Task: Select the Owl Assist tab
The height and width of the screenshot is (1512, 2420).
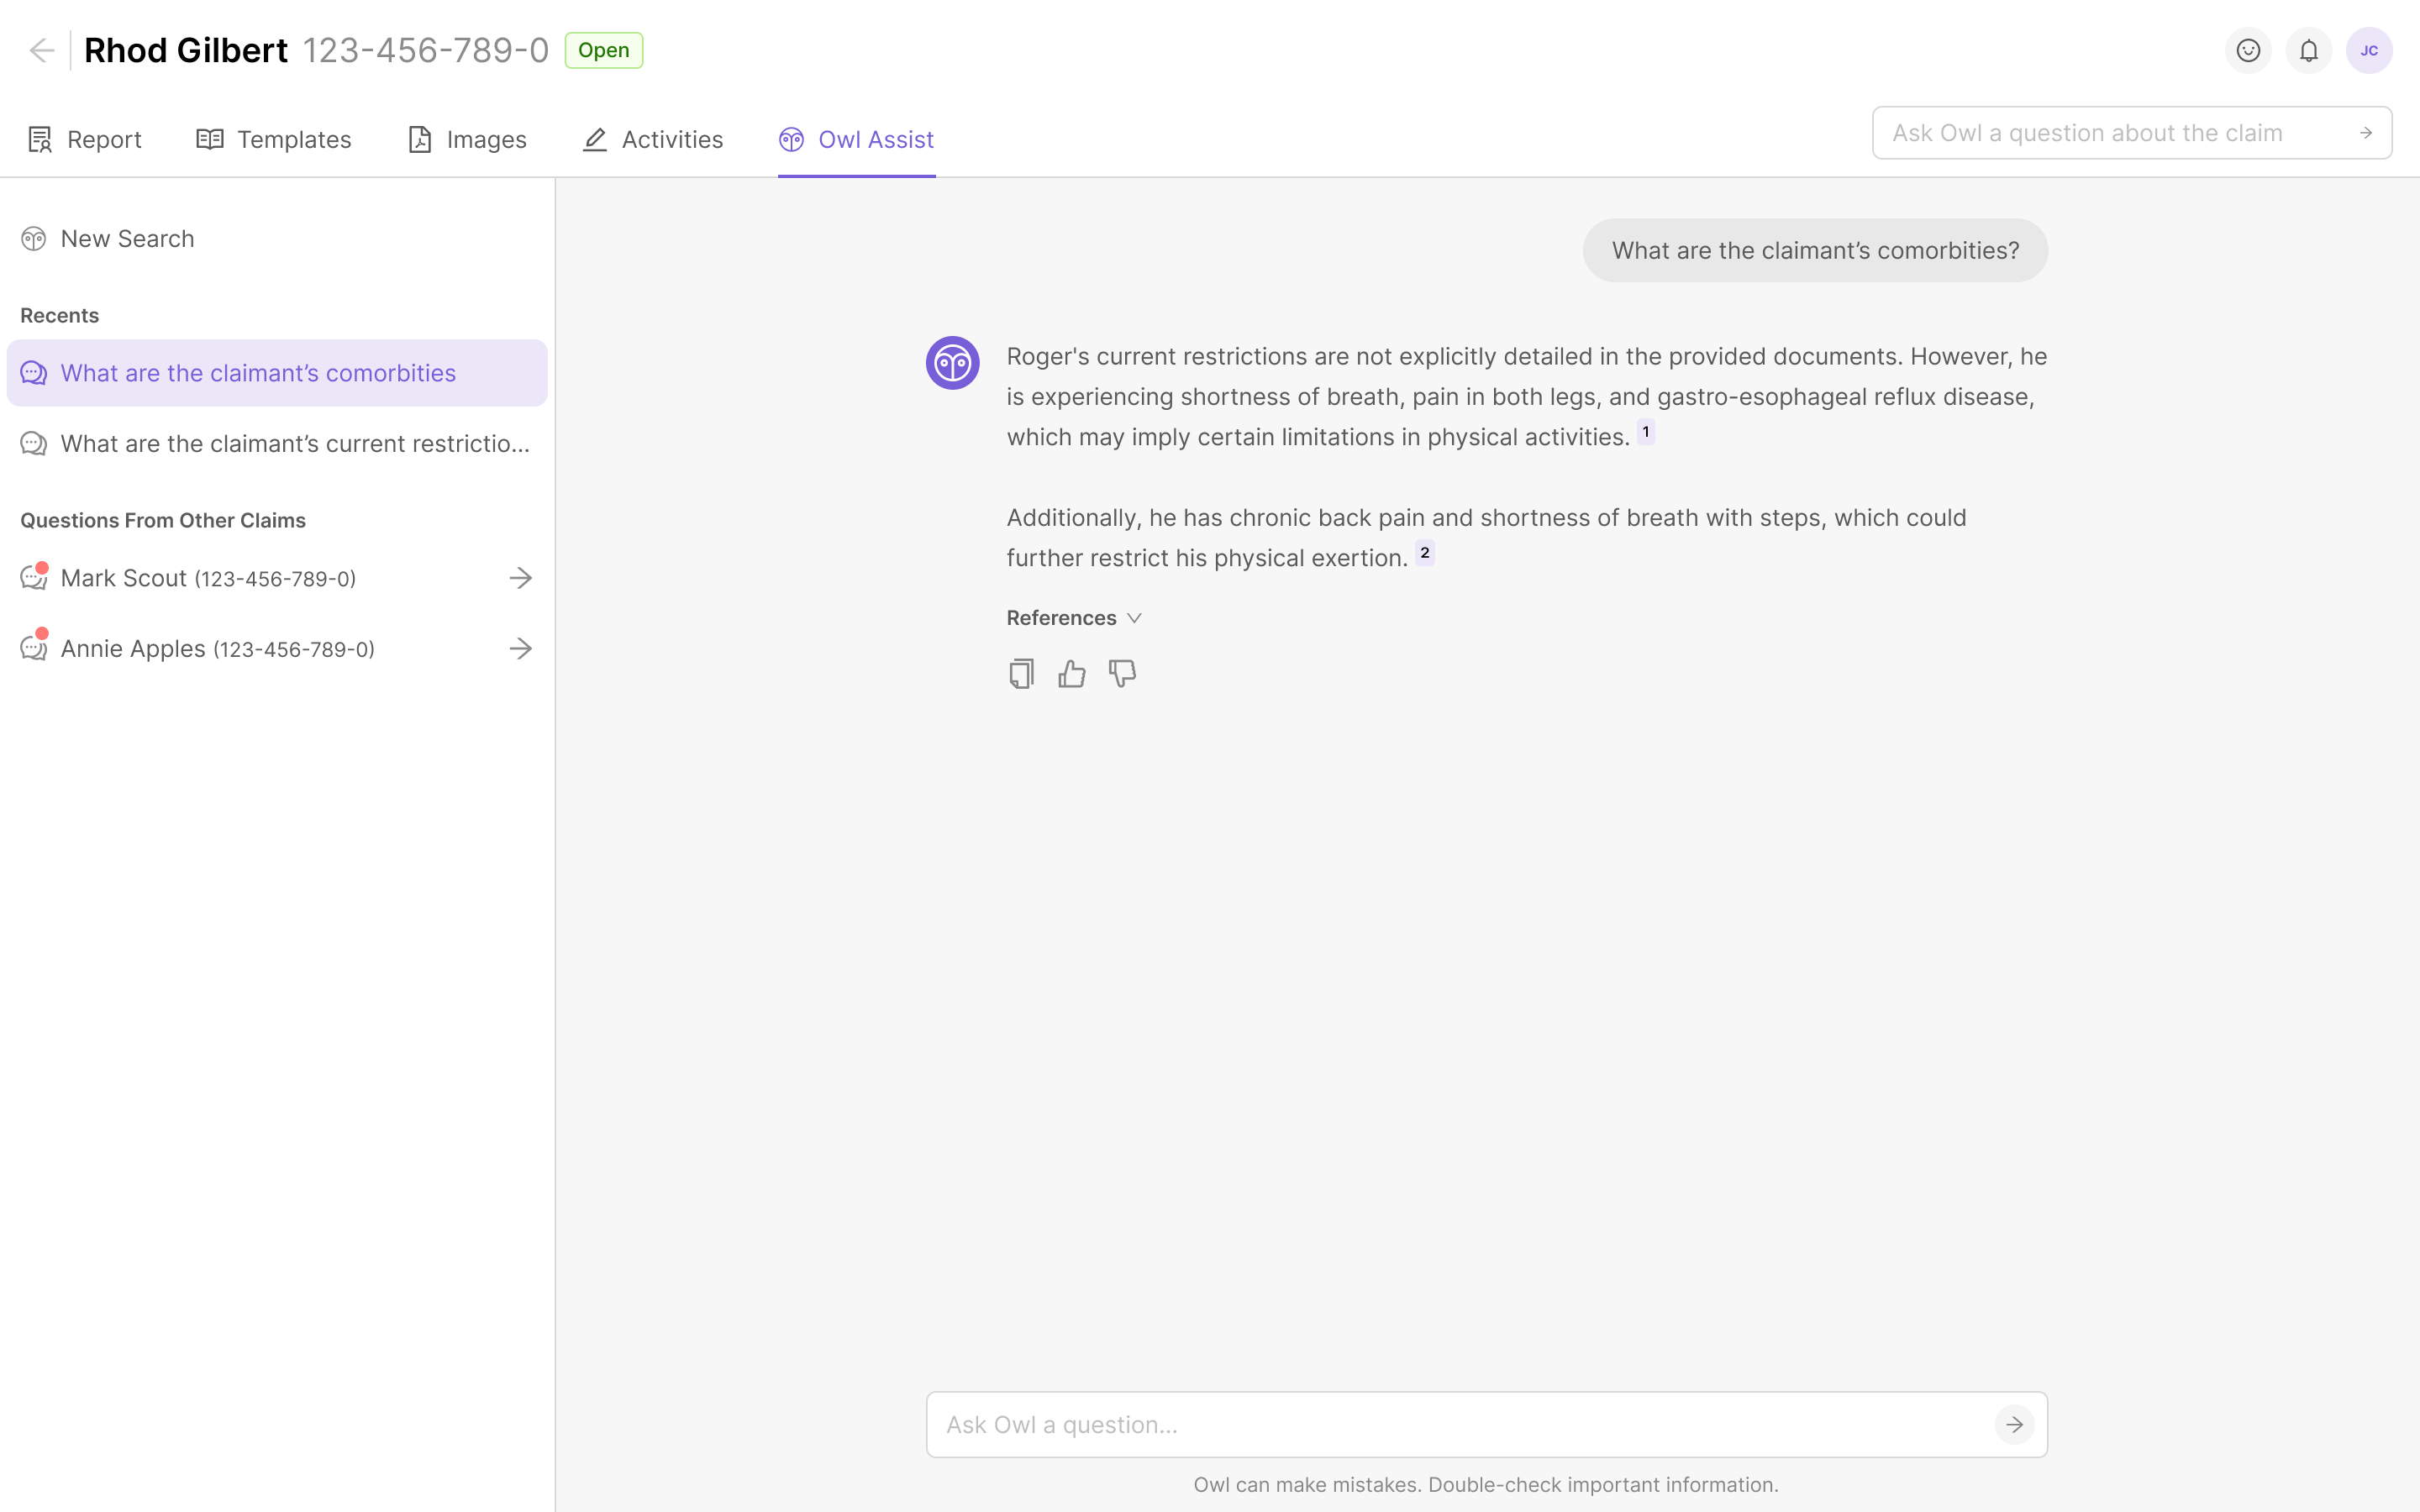Action: 857,139
